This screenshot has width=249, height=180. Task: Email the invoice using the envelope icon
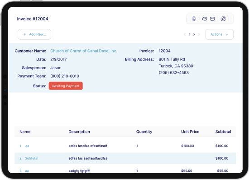click(x=212, y=19)
